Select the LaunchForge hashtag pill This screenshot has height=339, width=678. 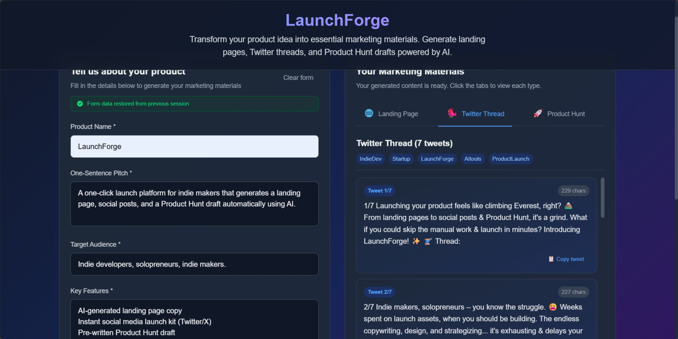(437, 159)
